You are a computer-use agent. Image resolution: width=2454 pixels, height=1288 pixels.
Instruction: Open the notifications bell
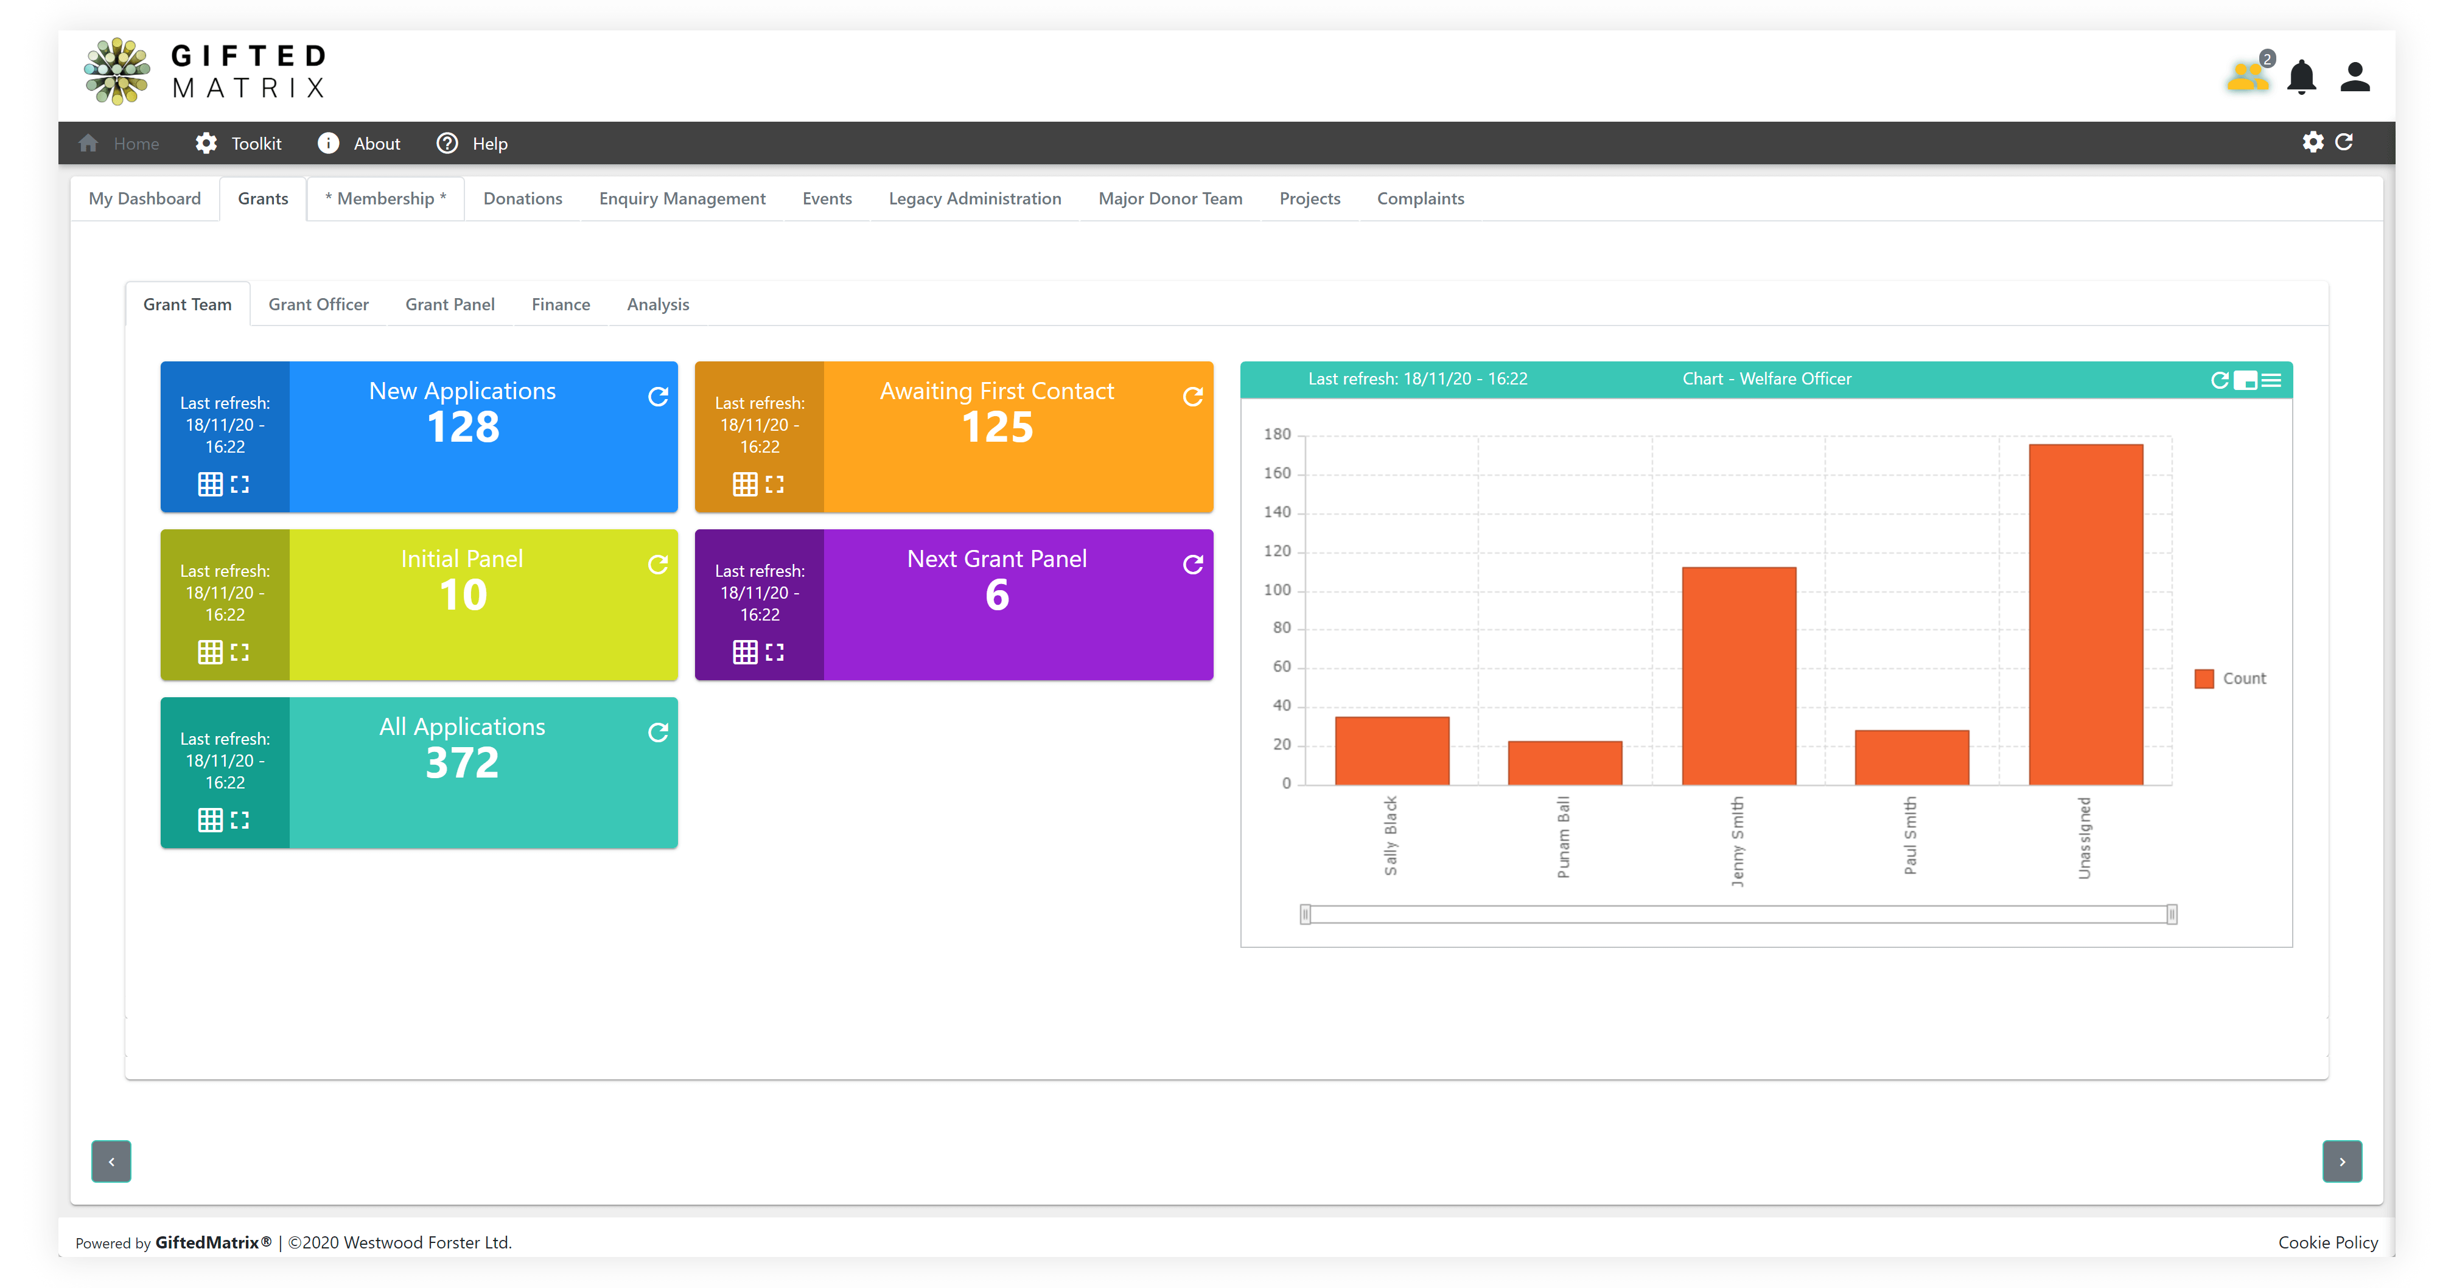point(2302,77)
